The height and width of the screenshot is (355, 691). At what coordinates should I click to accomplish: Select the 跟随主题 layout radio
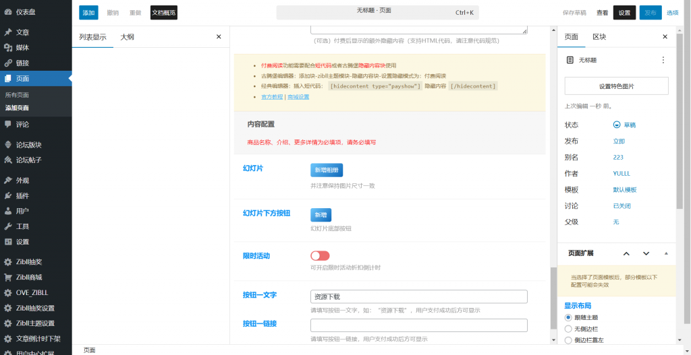coord(568,317)
